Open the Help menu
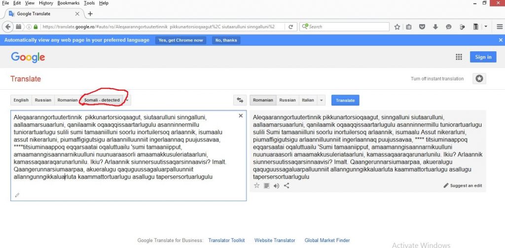The width and height of the screenshot is (505, 248). coord(104,3)
